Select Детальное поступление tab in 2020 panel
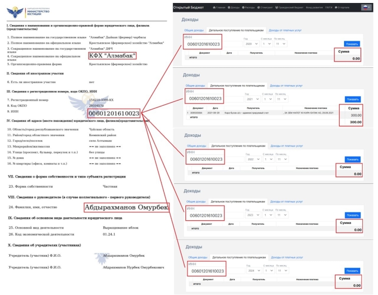This screenshot has width=378, height=295. point(236,30)
